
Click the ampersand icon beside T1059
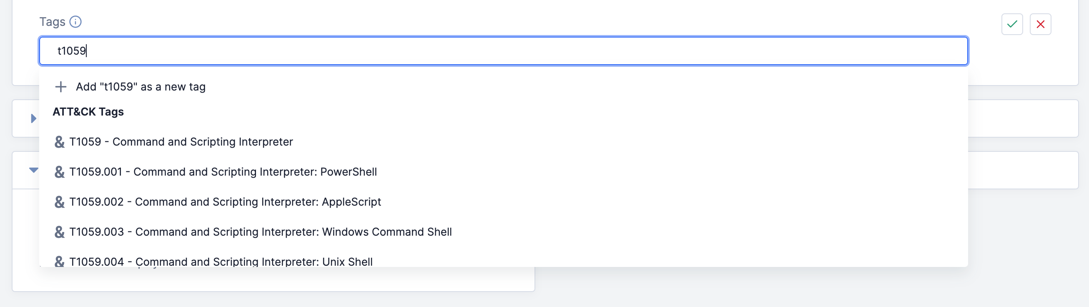click(60, 142)
